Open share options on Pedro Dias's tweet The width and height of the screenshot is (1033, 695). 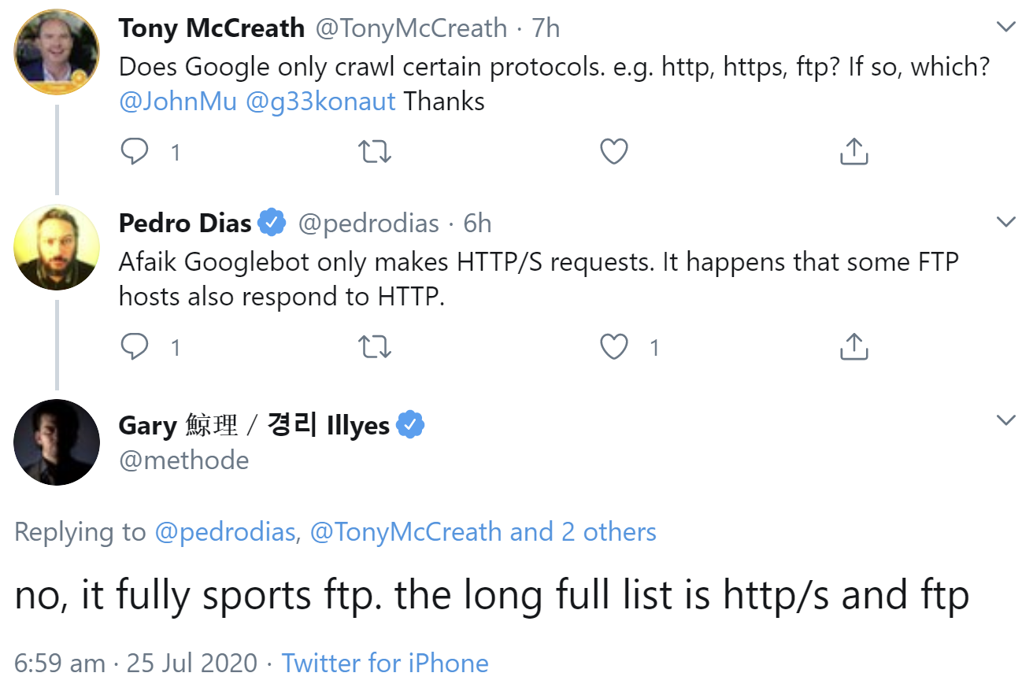tap(853, 346)
